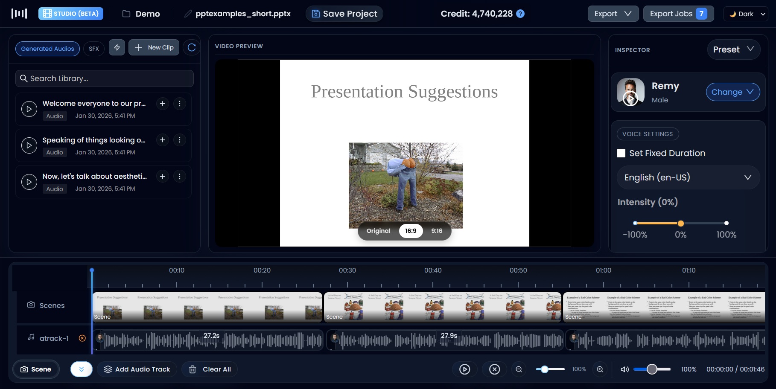The width and height of the screenshot is (776, 389).
Task: Change the Remy voice
Action: point(733,92)
